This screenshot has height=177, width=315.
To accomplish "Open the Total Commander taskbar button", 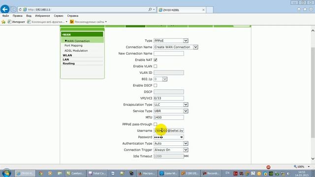I will point(97,173).
